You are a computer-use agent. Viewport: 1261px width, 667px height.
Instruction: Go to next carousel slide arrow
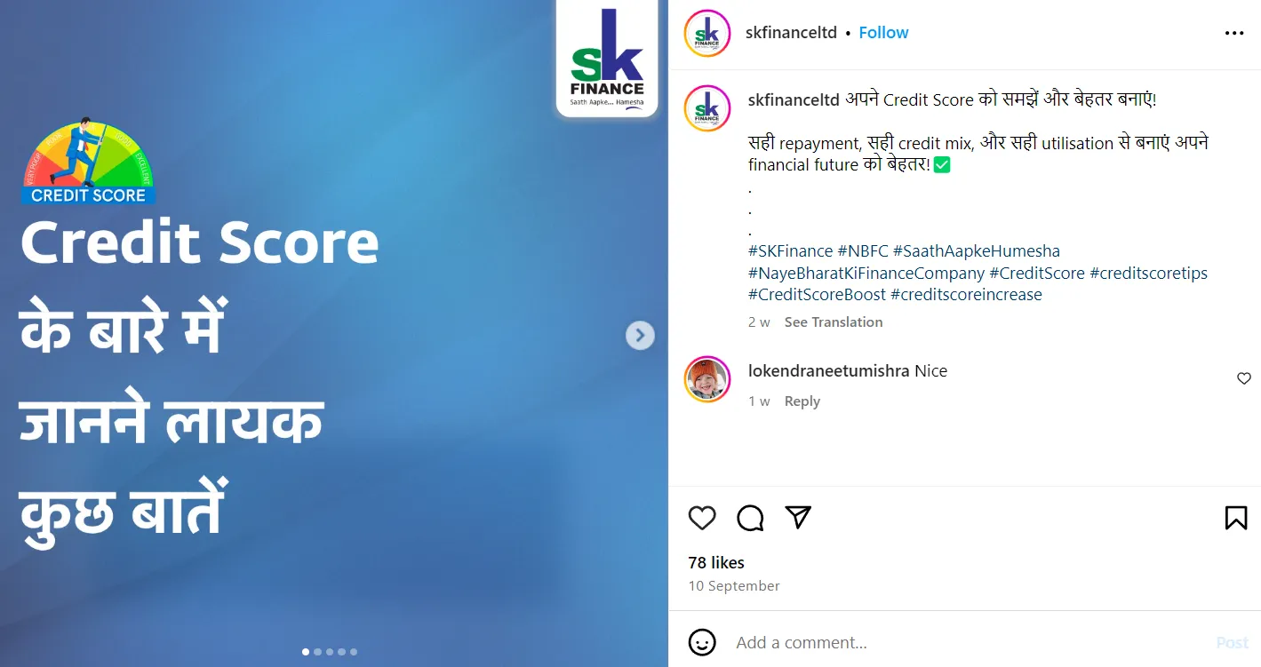[x=640, y=335]
